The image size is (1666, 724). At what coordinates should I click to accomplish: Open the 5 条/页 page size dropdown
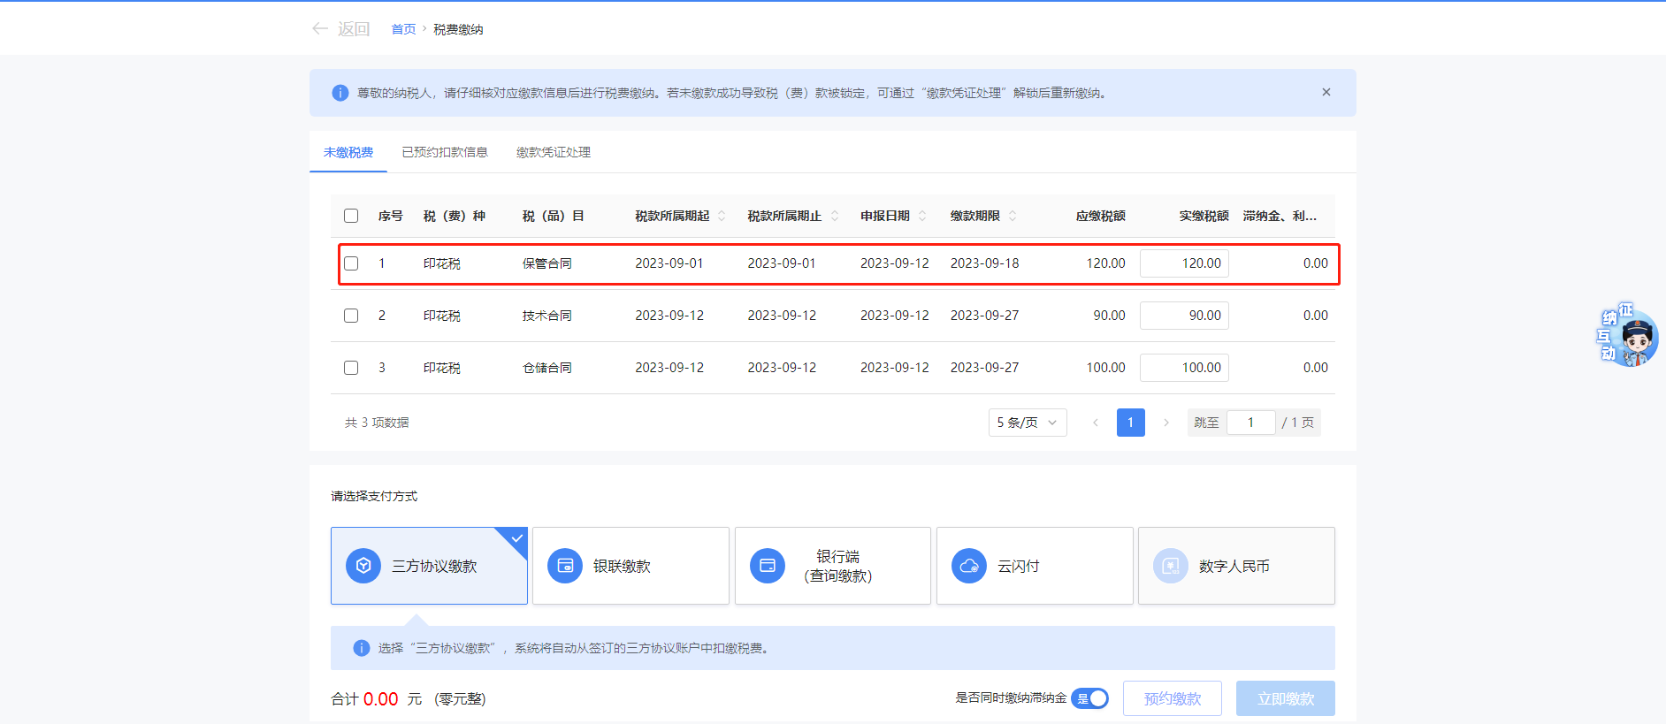1027,423
